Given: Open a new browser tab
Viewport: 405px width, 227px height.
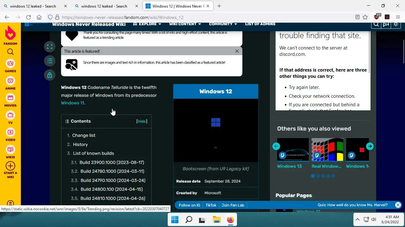Looking at the screenshot, I should click(219, 6).
